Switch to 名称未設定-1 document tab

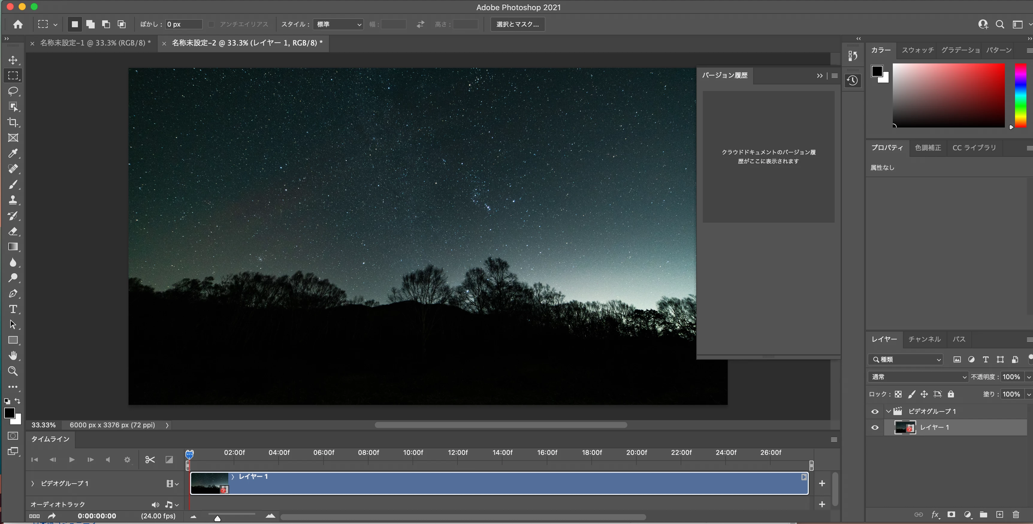95,43
